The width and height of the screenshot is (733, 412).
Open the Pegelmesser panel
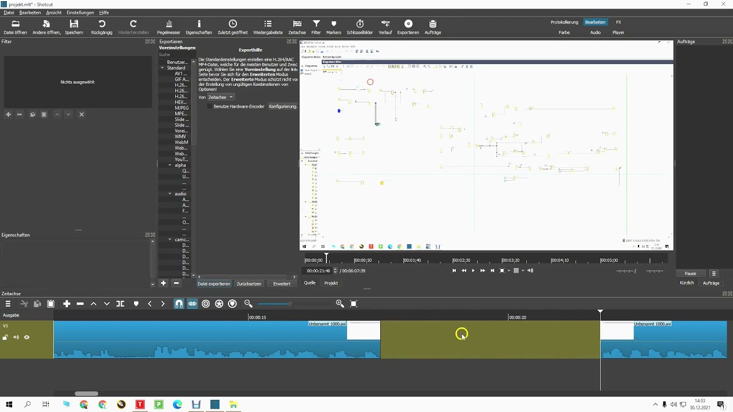point(168,27)
